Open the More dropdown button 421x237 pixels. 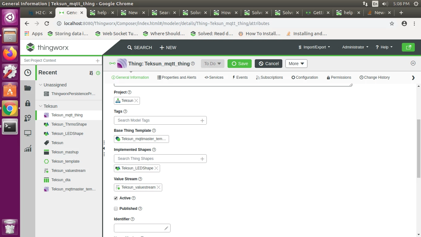coord(296,64)
